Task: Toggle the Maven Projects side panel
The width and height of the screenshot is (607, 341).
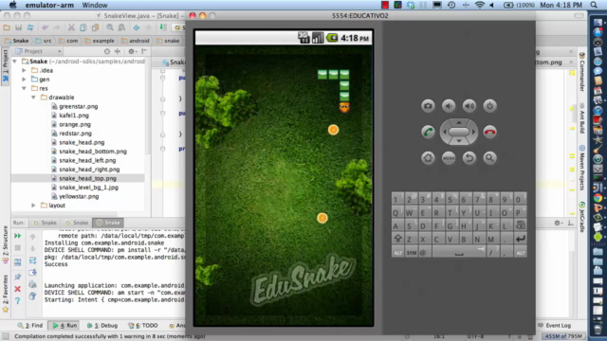Action: point(581,168)
